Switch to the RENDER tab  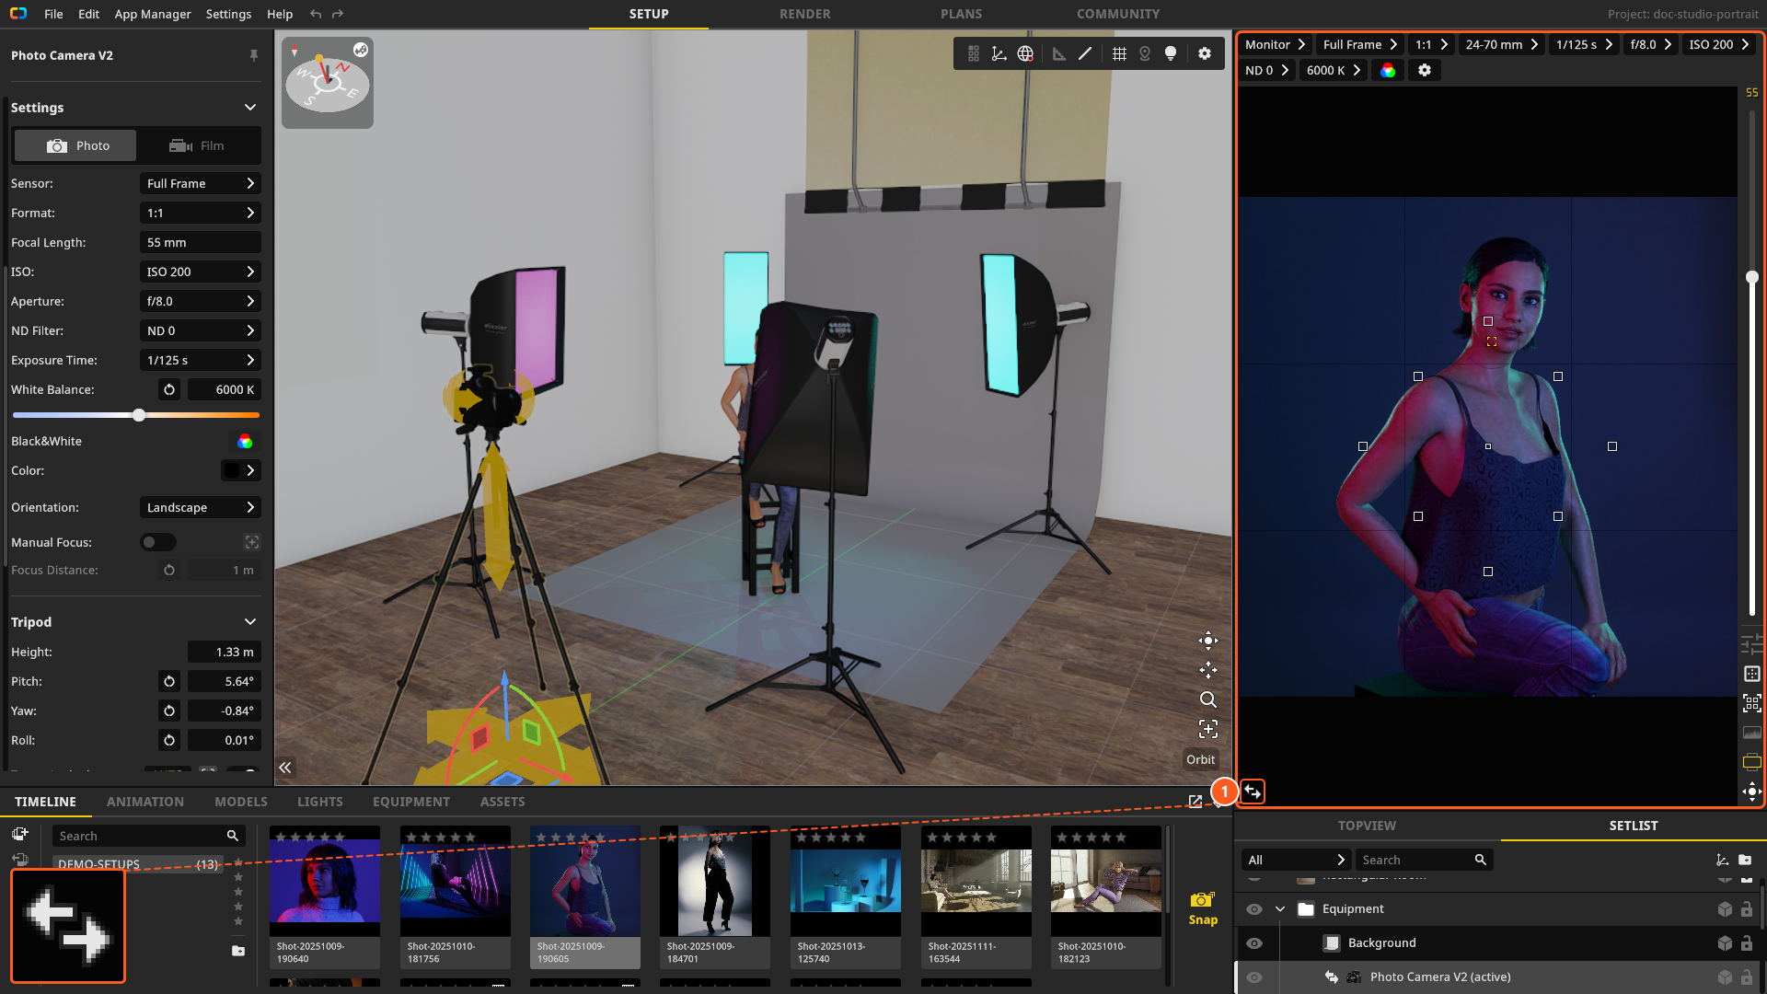(x=805, y=14)
